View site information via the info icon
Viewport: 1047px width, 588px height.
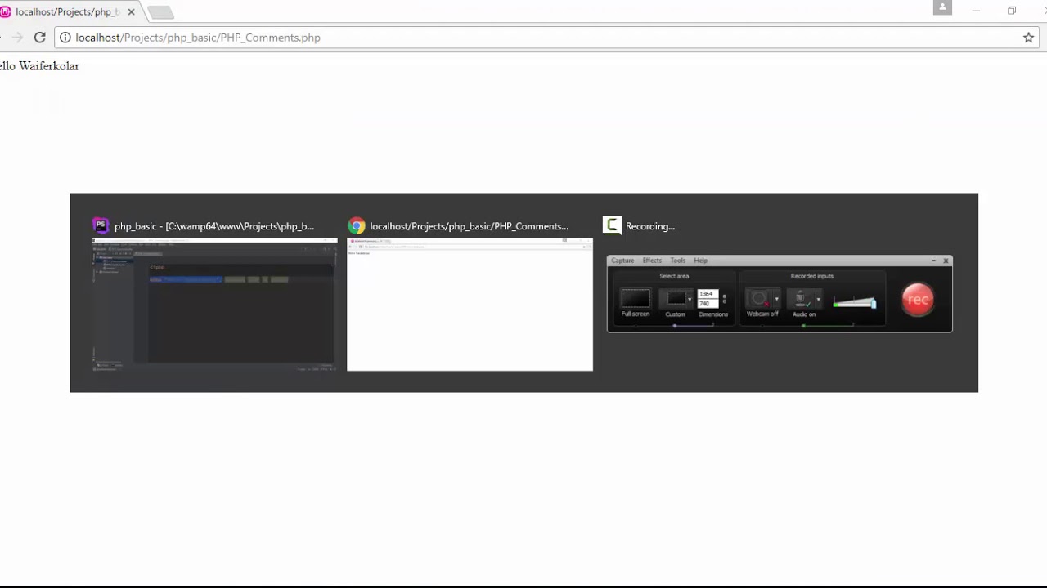65,38
